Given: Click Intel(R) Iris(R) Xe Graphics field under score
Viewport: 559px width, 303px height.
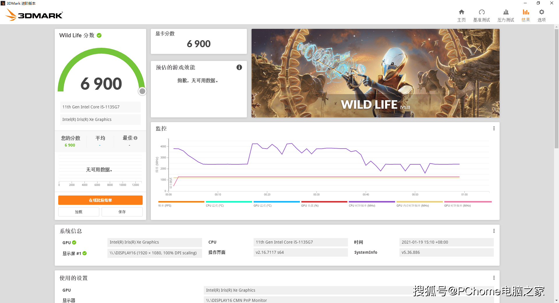Looking at the screenshot, I should 100,119.
